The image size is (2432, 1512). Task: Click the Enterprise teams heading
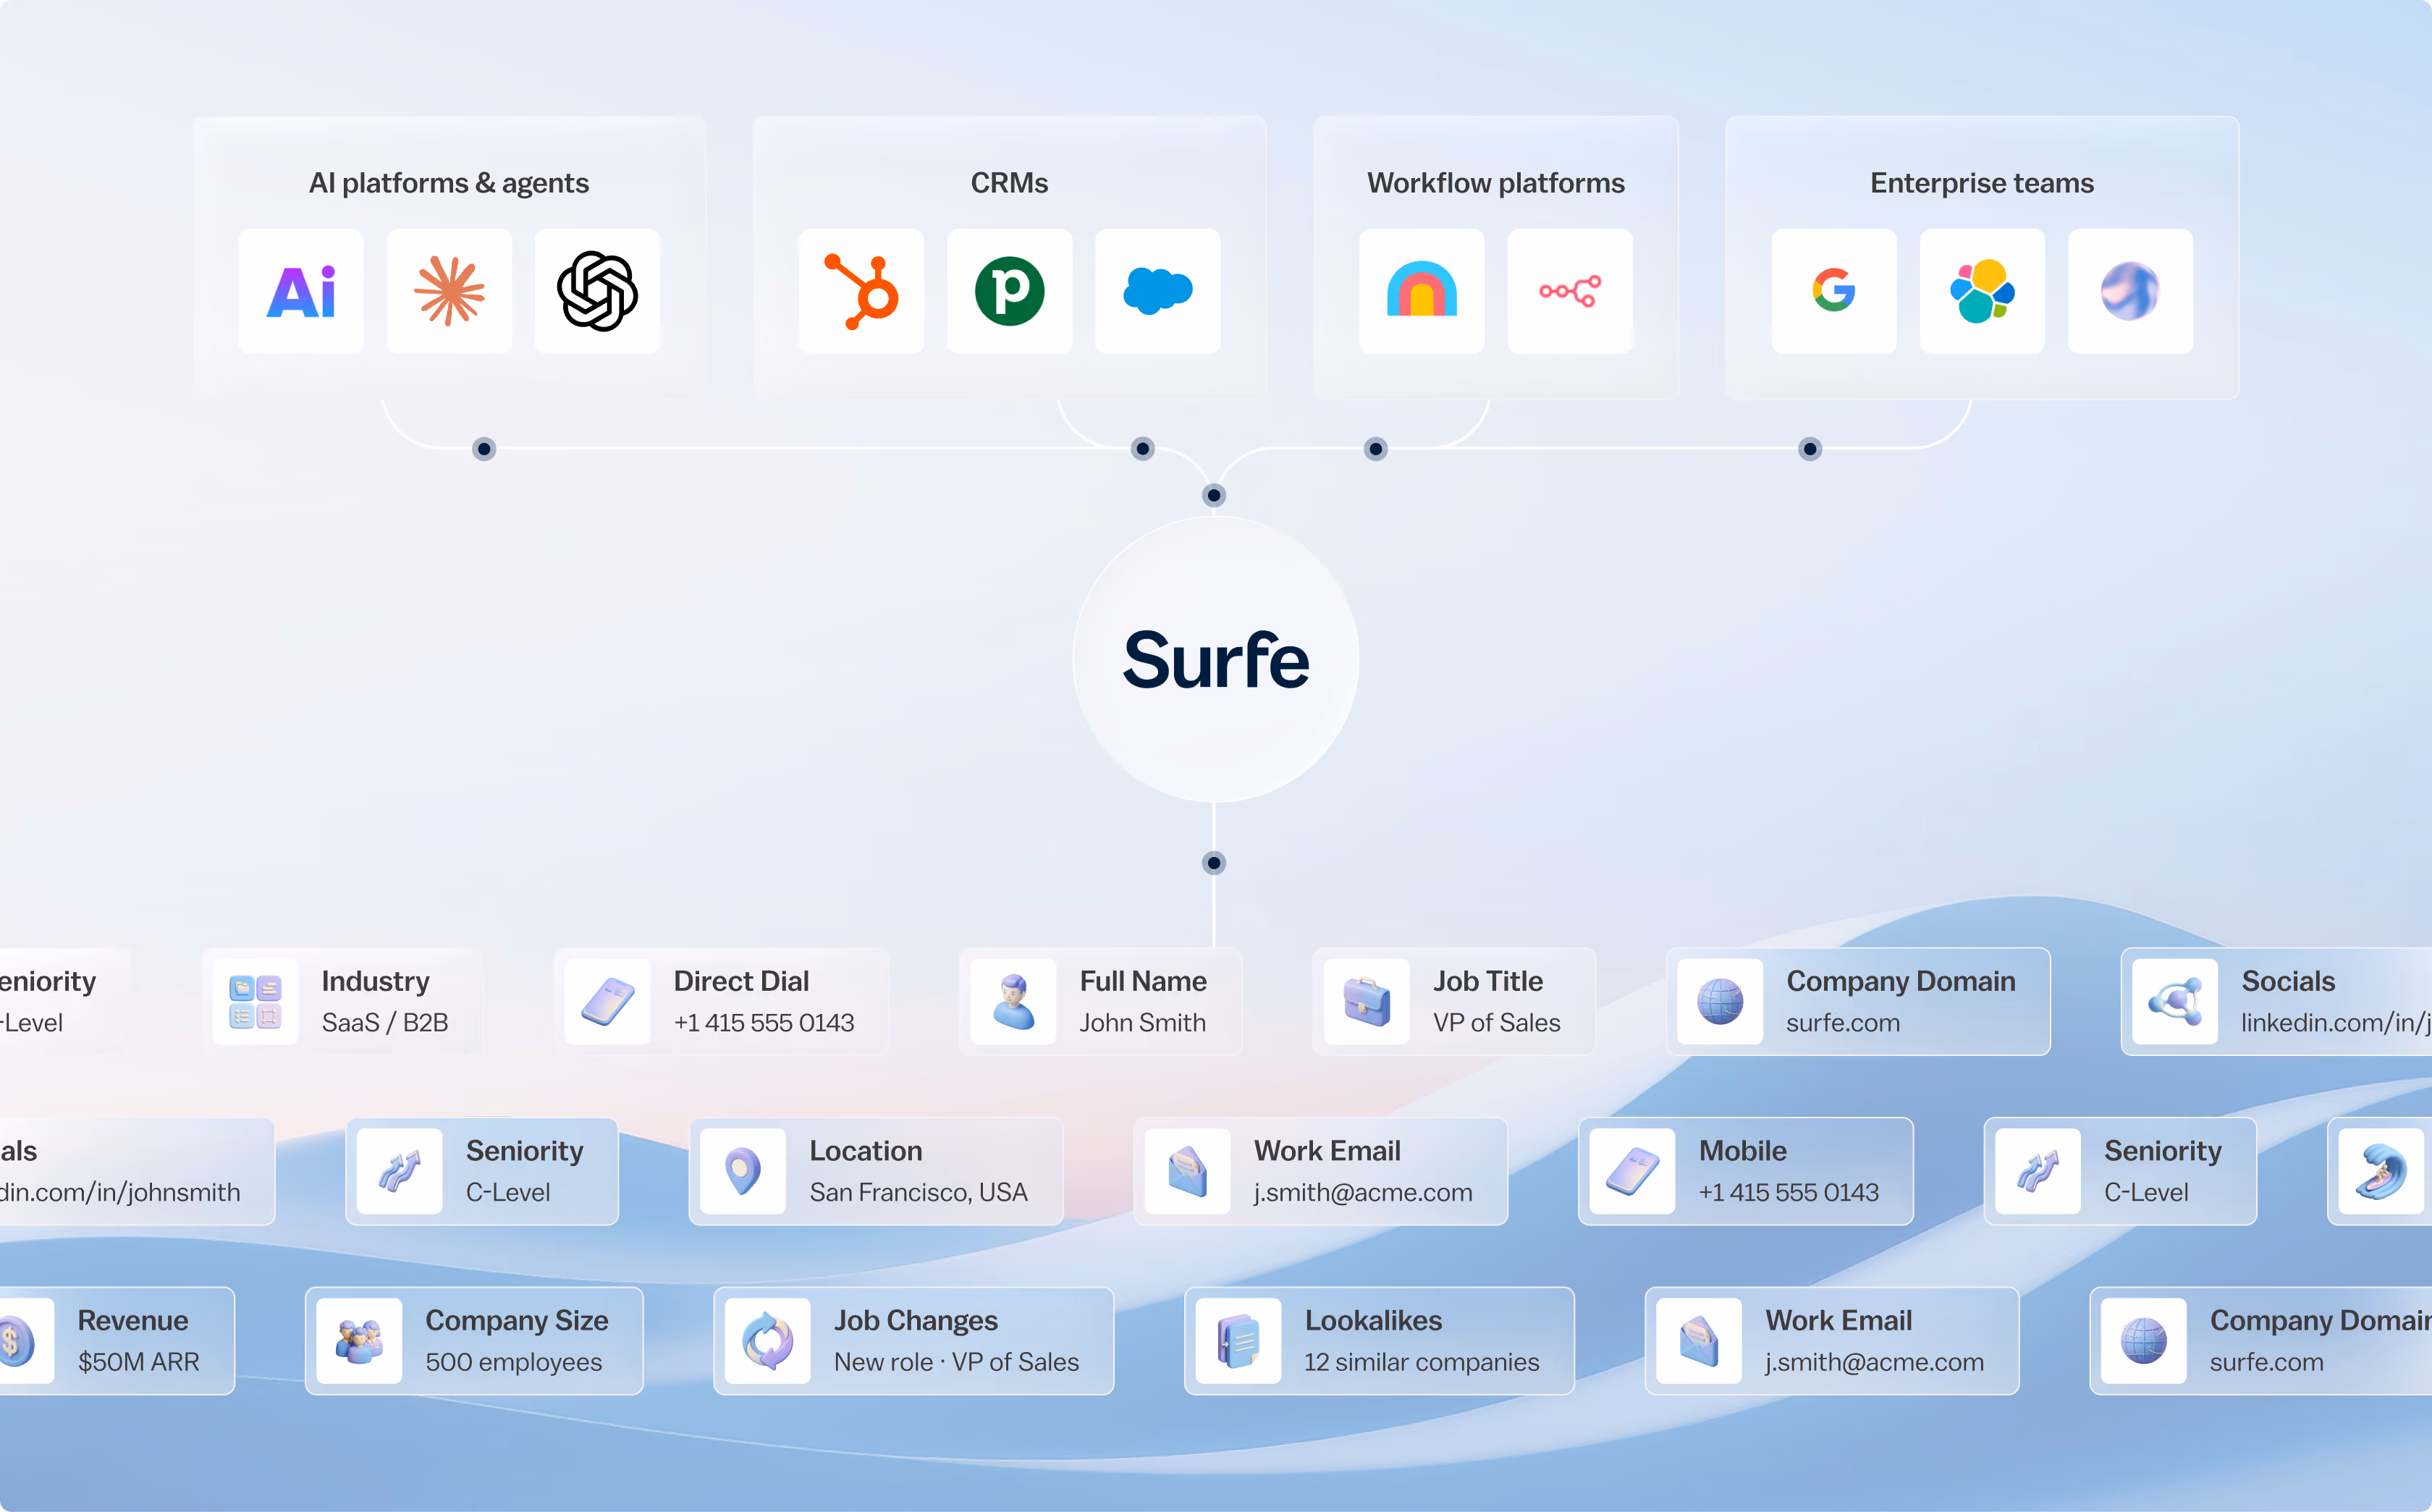pos(1982,183)
